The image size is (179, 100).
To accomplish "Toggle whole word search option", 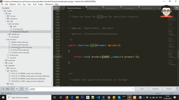I will pos(12,89).
